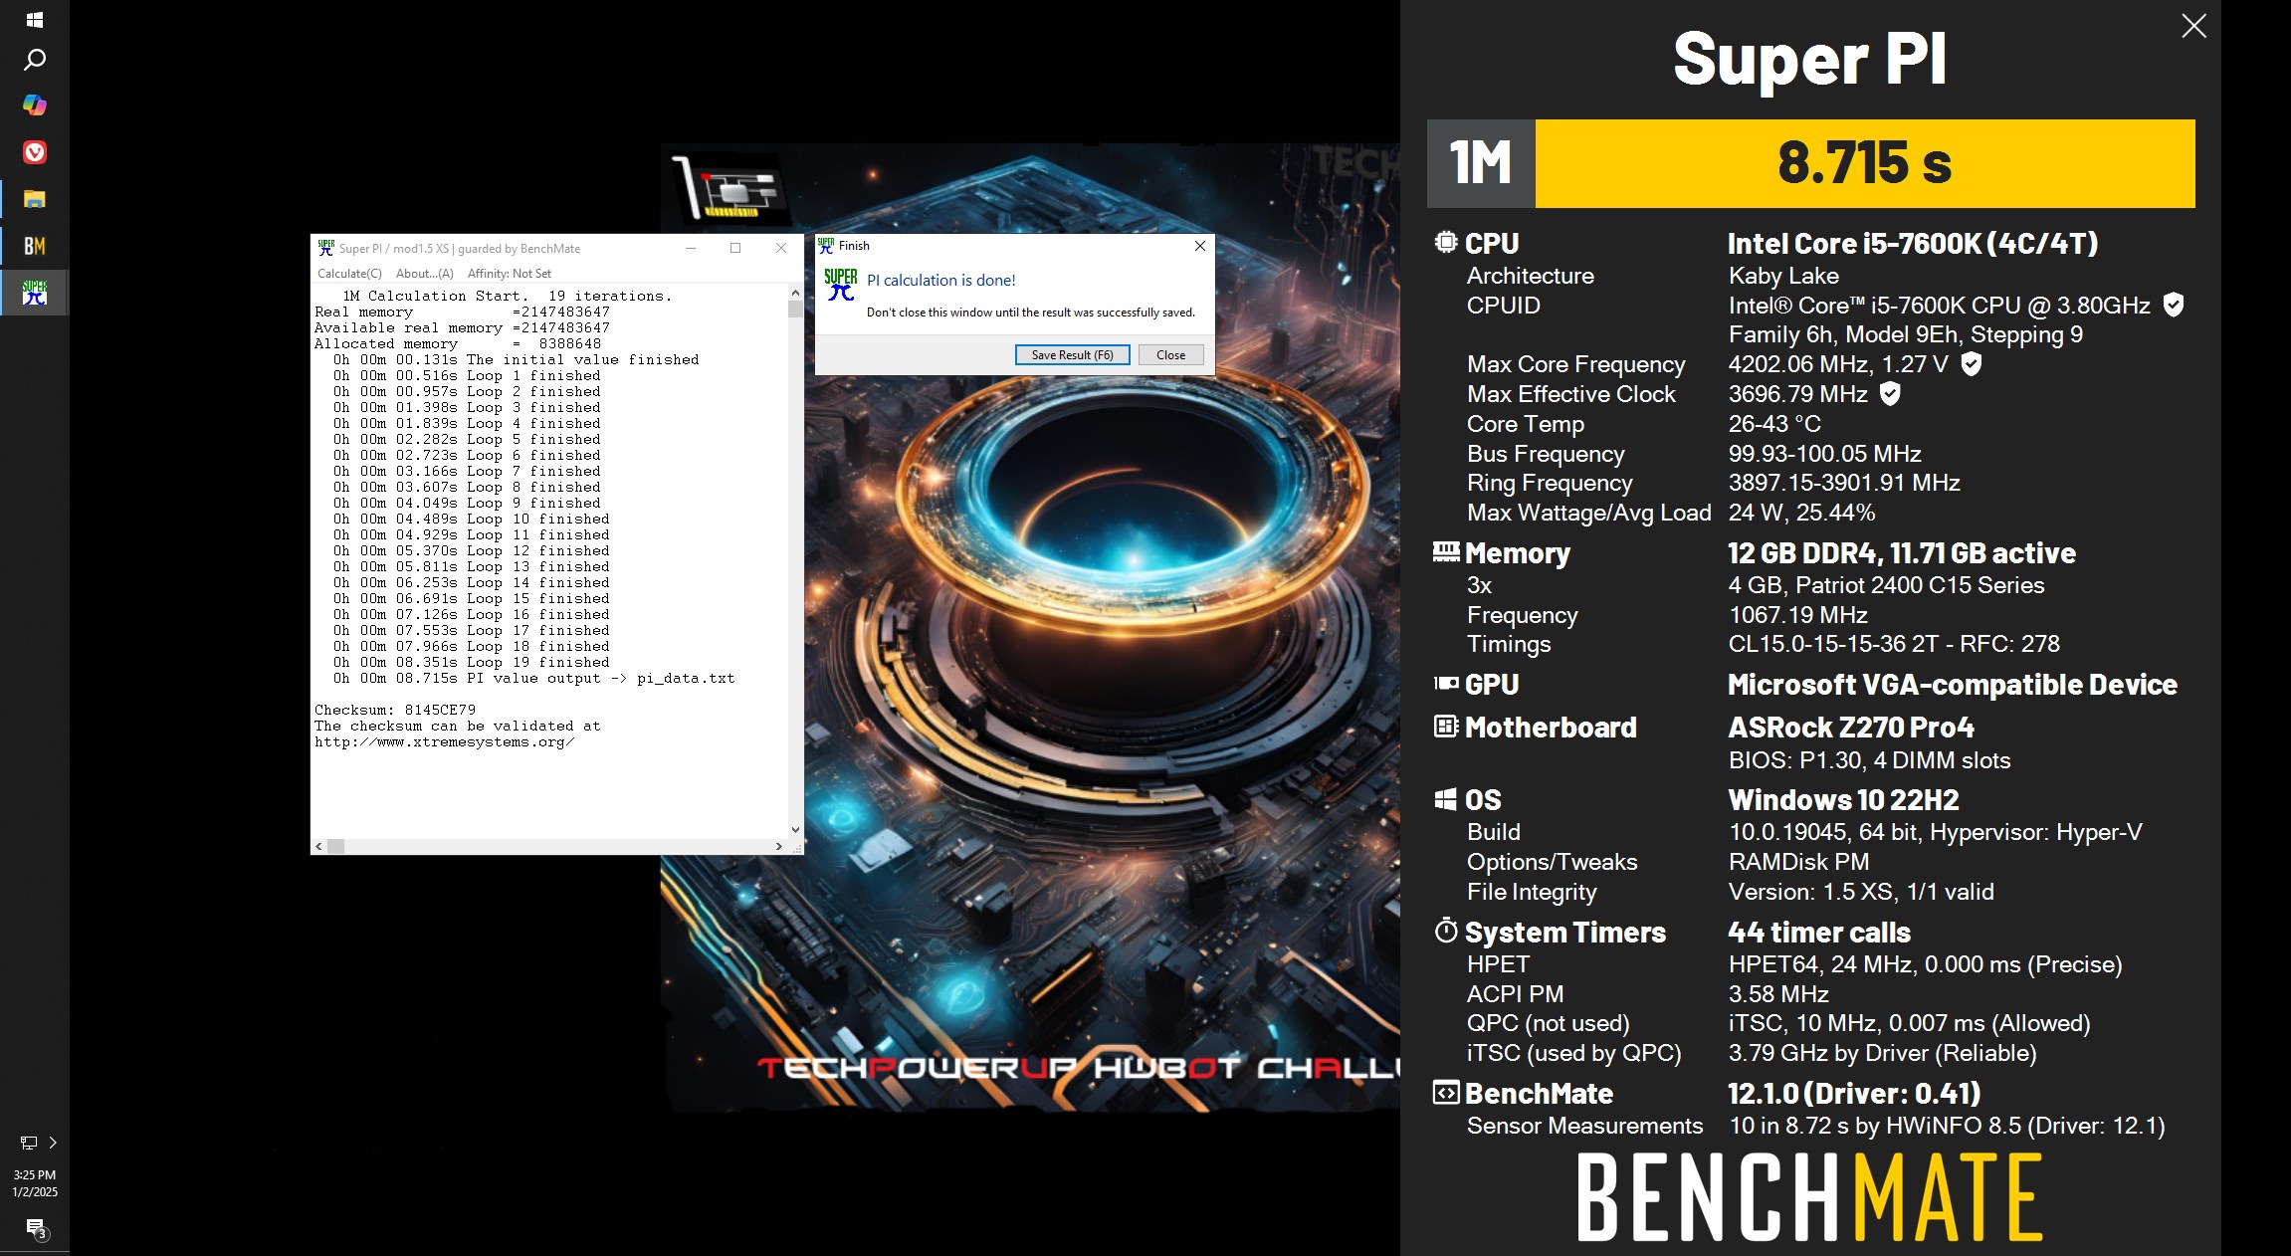
Task: Click the OS Windows logo icon
Action: (1446, 798)
